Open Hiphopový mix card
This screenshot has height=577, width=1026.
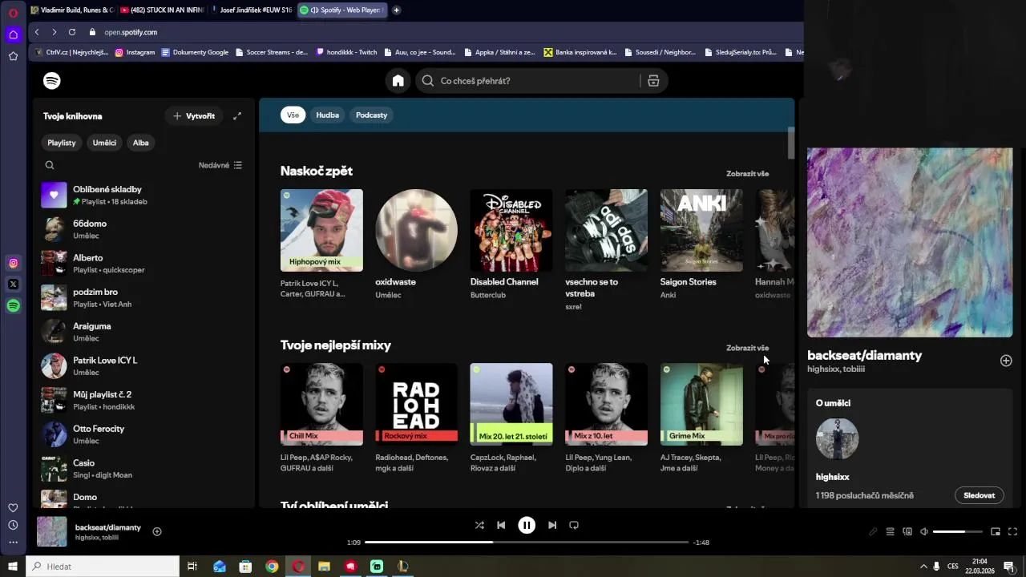321,244
